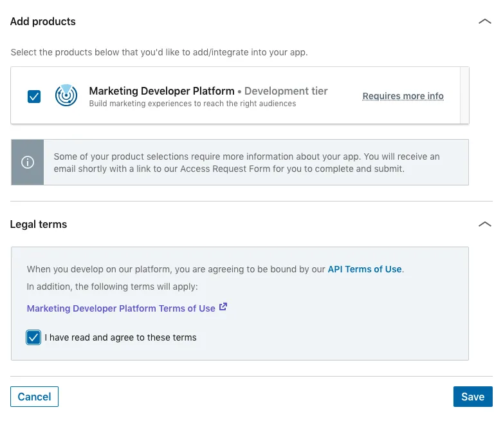The width and height of the screenshot is (503, 423).
Task: Click the "I have read and agree" label
Action: tap(121, 337)
